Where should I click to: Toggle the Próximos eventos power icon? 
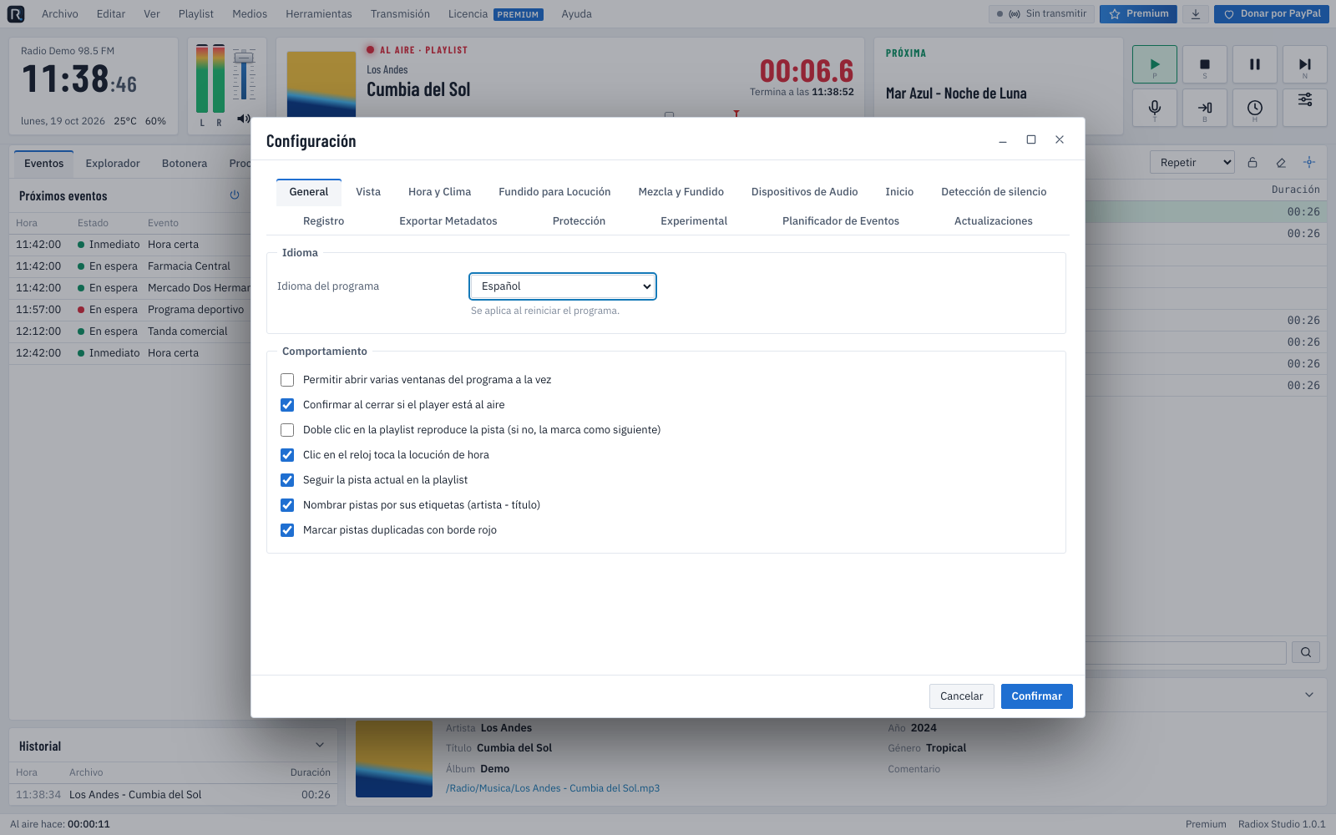235,195
